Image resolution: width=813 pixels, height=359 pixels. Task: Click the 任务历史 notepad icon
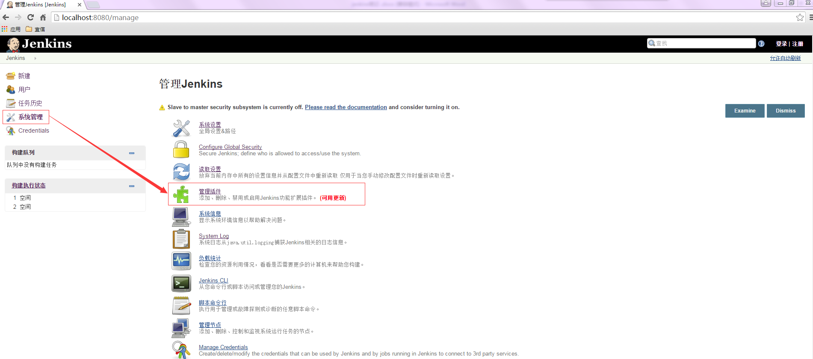(x=11, y=104)
